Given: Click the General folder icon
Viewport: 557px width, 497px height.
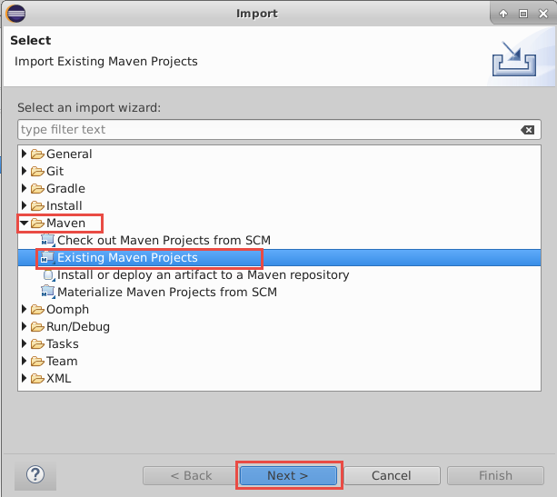Looking at the screenshot, I should [x=37, y=154].
